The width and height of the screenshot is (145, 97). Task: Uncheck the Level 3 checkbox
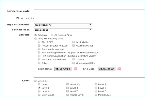point(39,88)
